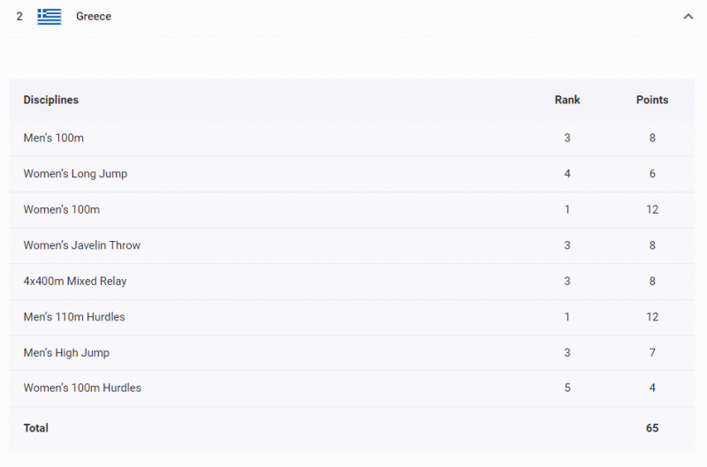Click the Total label in the last row

pos(36,428)
